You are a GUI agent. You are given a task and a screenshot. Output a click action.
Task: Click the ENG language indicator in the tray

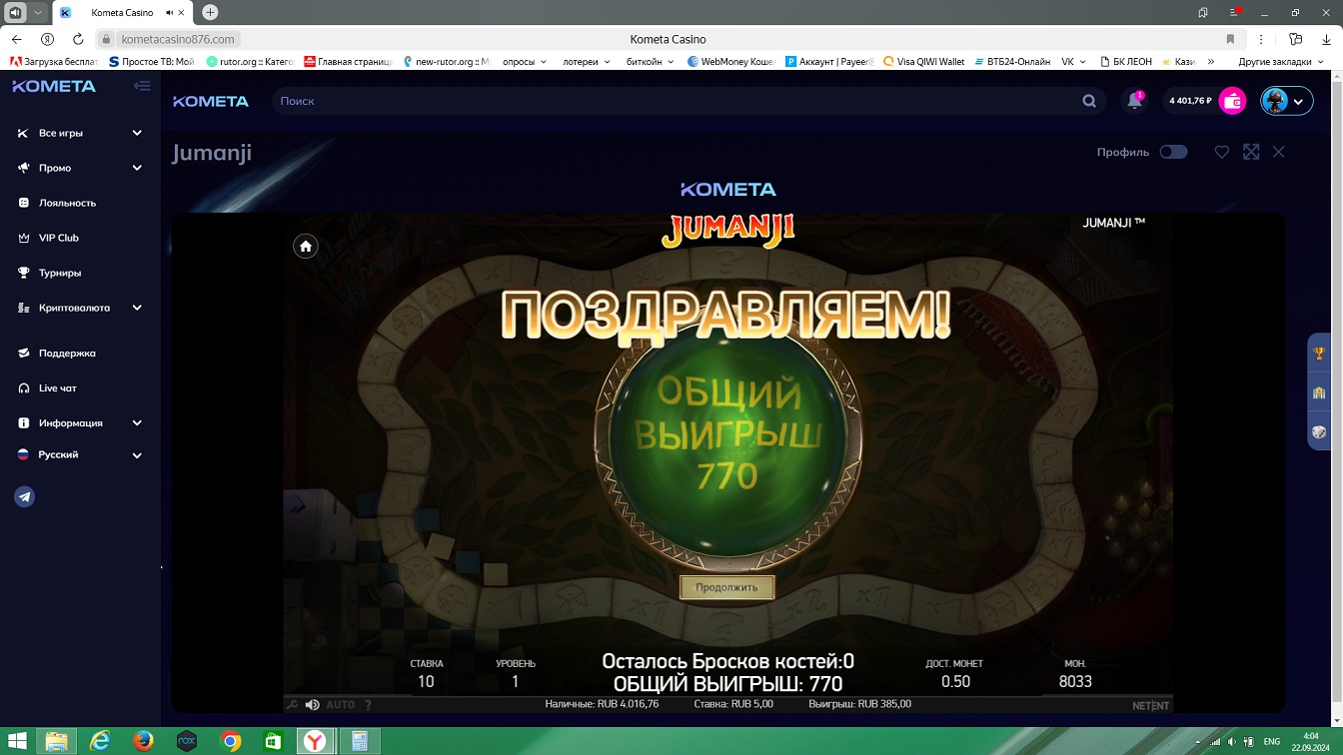pyautogui.click(x=1272, y=742)
